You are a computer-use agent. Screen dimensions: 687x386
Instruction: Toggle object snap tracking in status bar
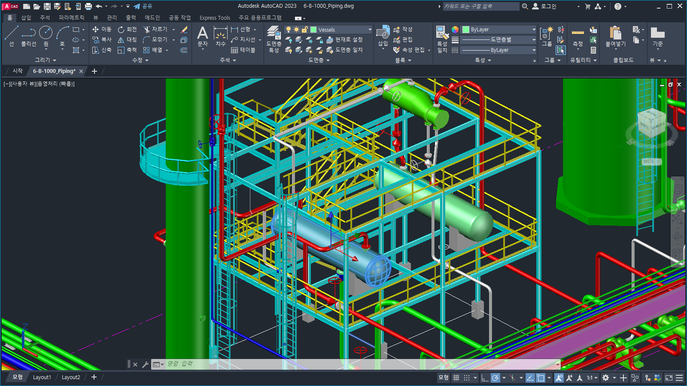pyautogui.click(x=530, y=378)
